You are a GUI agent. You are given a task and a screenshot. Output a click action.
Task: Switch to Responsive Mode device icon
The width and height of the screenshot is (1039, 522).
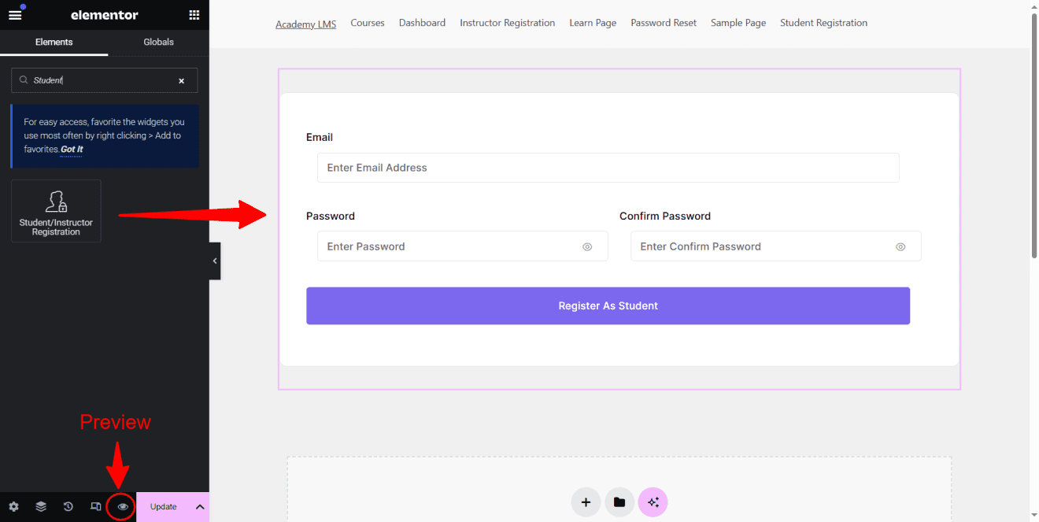[94, 506]
